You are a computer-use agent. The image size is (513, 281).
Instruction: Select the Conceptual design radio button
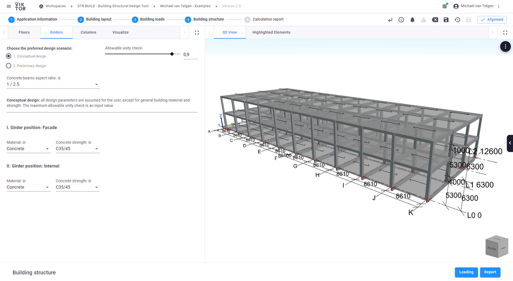click(9, 56)
